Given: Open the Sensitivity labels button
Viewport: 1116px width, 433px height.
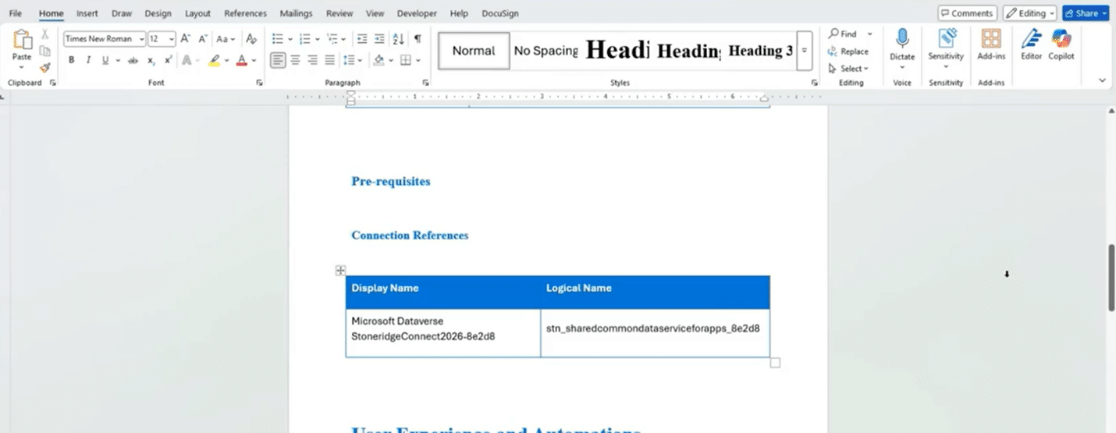Looking at the screenshot, I should 946,44.
